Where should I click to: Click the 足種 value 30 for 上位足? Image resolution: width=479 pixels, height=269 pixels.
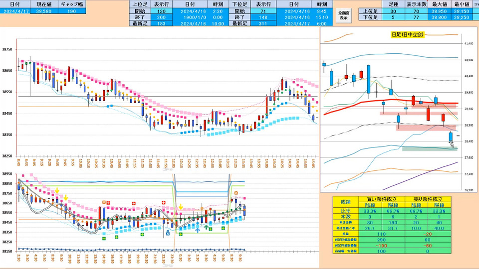click(x=393, y=11)
